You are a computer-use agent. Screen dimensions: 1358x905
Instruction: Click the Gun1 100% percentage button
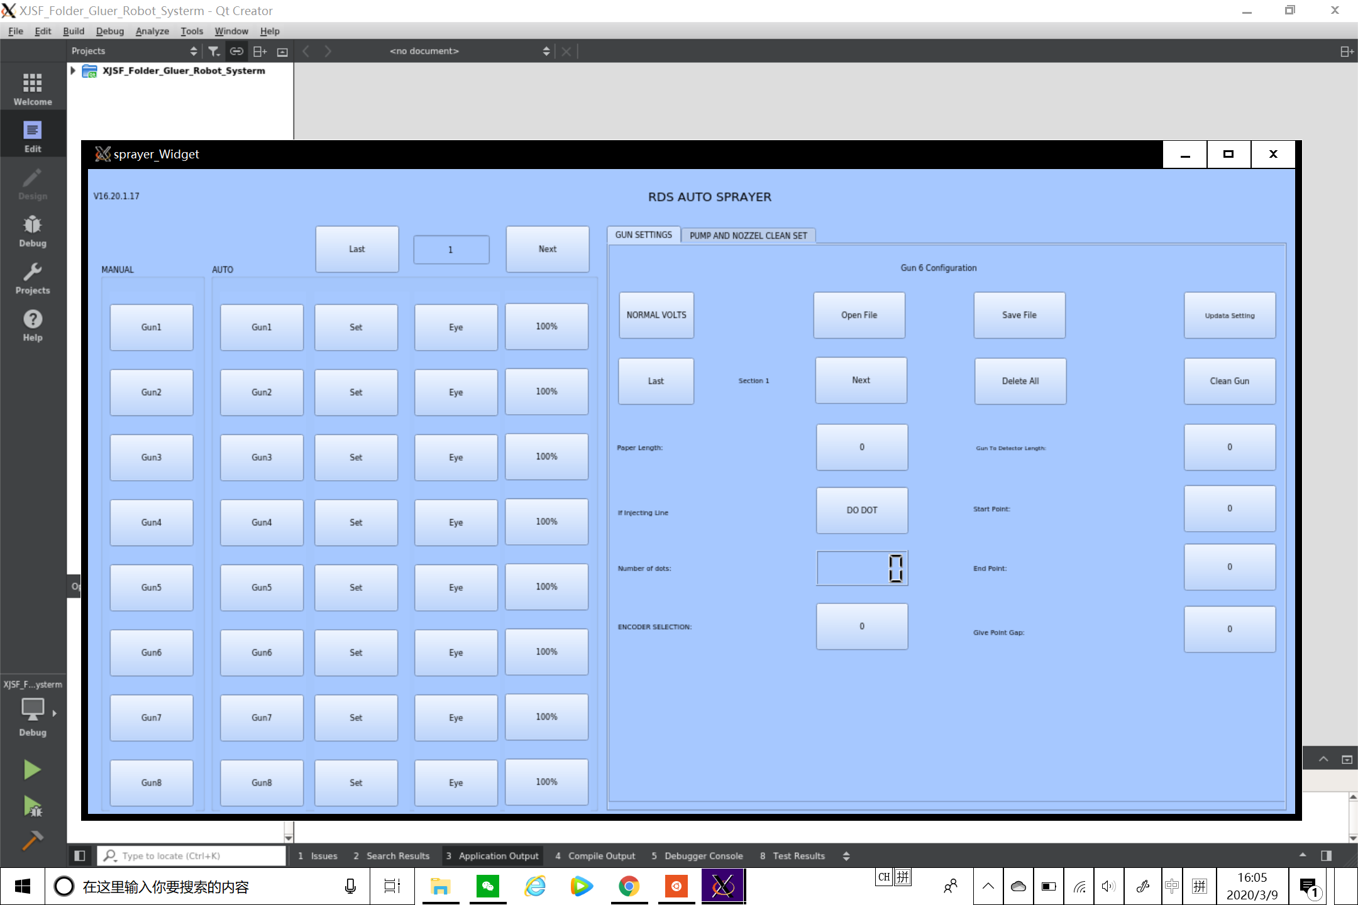(x=546, y=326)
